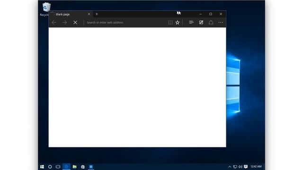This screenshot has height=170, width=303.
Task: Open the Hub three-lines icon
Action: (x=191, y=22)
